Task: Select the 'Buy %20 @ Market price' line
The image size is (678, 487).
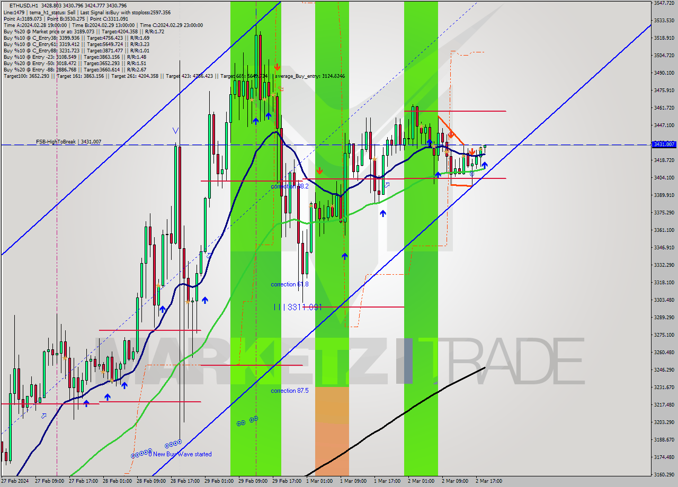Action: click(84, 31)
